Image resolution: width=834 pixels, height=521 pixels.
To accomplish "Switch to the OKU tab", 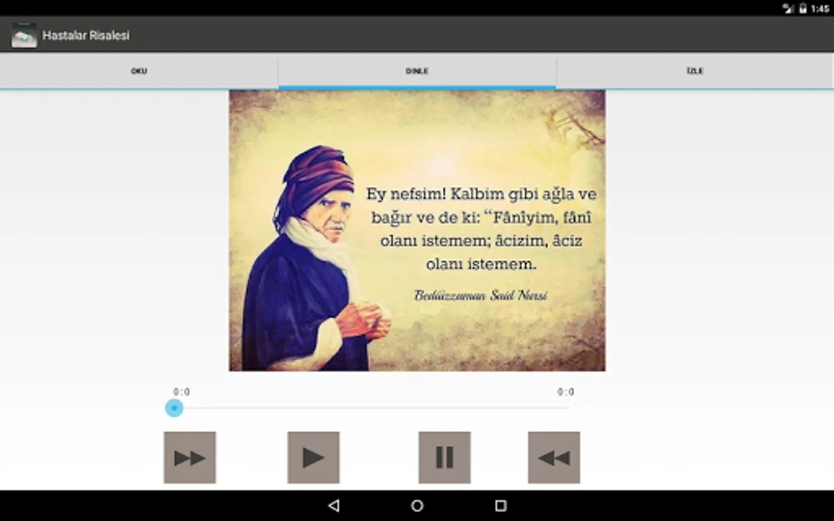I will (139, 71).
